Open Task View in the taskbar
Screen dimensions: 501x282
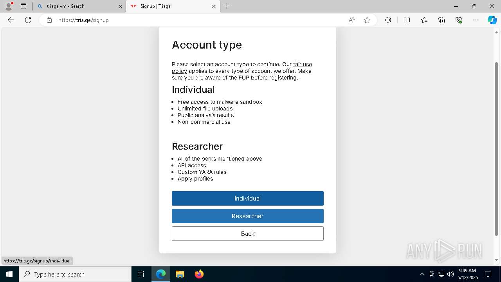click(x=141, y=274)
